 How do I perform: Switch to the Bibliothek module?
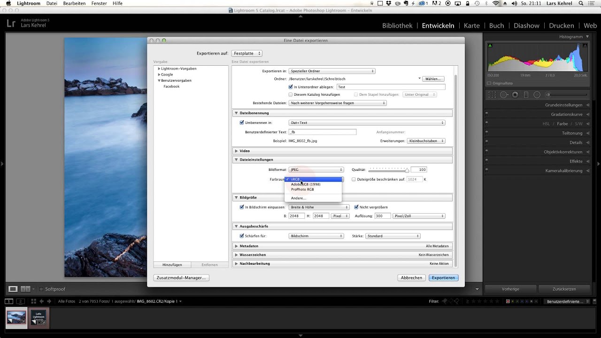[397, 26]
